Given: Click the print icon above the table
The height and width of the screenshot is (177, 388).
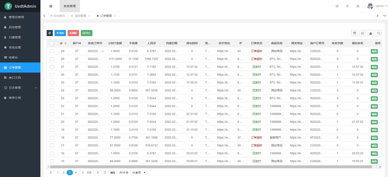Looking at the screenshot, I should tap(362, 33).
